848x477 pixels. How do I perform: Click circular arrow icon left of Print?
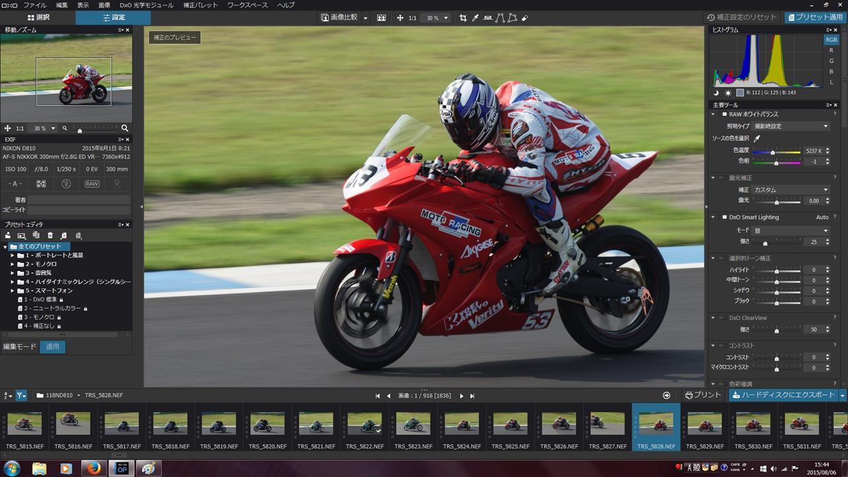(666, 395)
